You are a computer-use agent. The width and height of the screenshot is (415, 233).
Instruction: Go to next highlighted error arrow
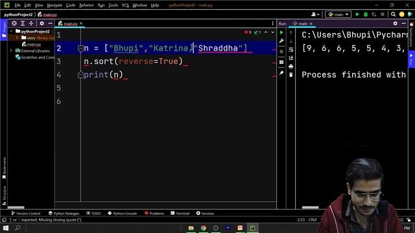click(272, 32)
